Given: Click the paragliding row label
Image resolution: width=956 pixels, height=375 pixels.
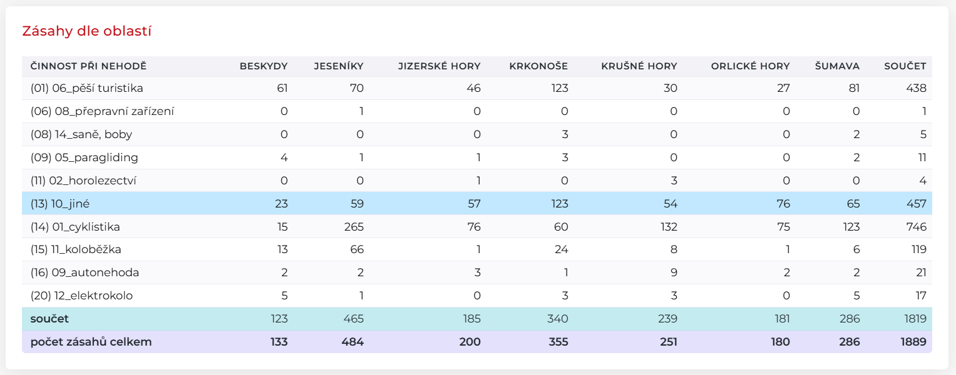Looking at the screenshot, I should (x=84, y=157).
